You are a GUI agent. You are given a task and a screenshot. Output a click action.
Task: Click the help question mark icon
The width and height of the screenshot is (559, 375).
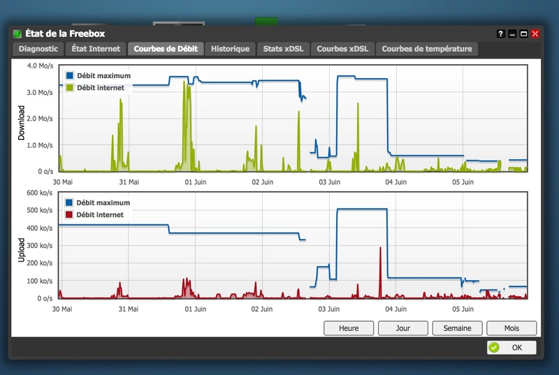click(x=500, y=33)
